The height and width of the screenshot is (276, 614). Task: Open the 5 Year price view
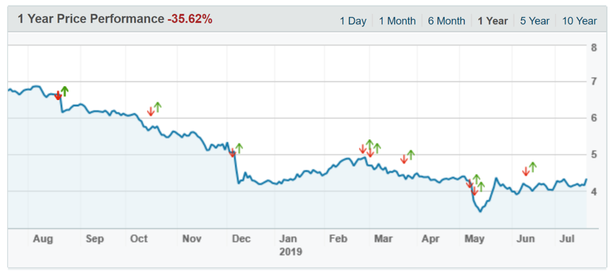tap(534, 21)
